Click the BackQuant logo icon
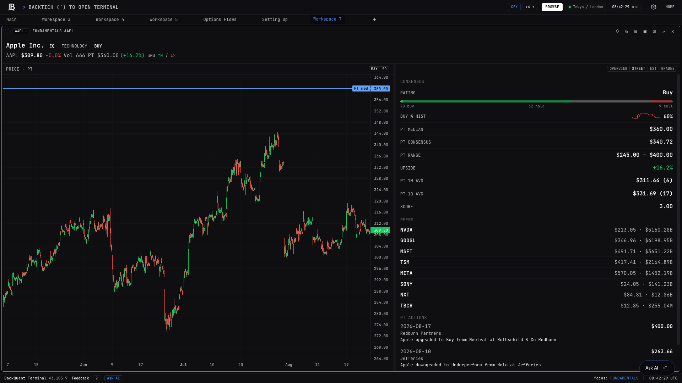682x383 pixels. 11,7
